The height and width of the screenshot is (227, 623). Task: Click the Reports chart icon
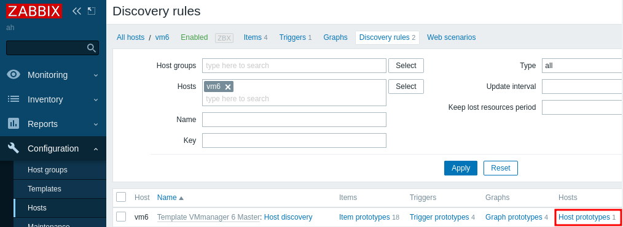14,124
